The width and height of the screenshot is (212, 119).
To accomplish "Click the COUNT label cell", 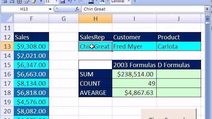I will click(95, 83).
